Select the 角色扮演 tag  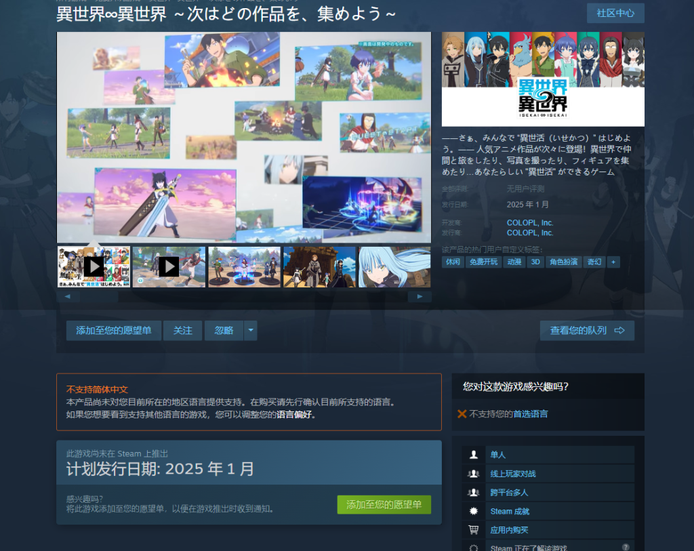563,262
